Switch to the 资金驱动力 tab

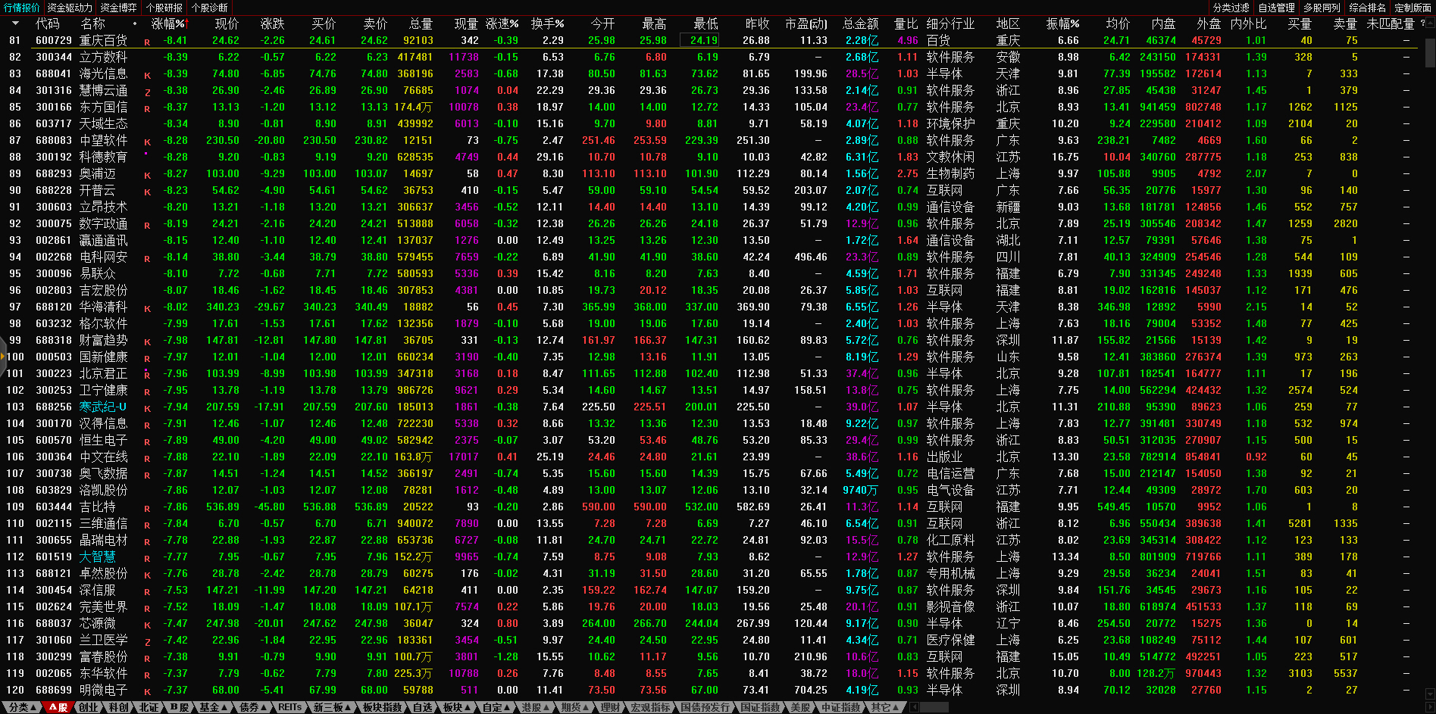[x=69, y=8]
